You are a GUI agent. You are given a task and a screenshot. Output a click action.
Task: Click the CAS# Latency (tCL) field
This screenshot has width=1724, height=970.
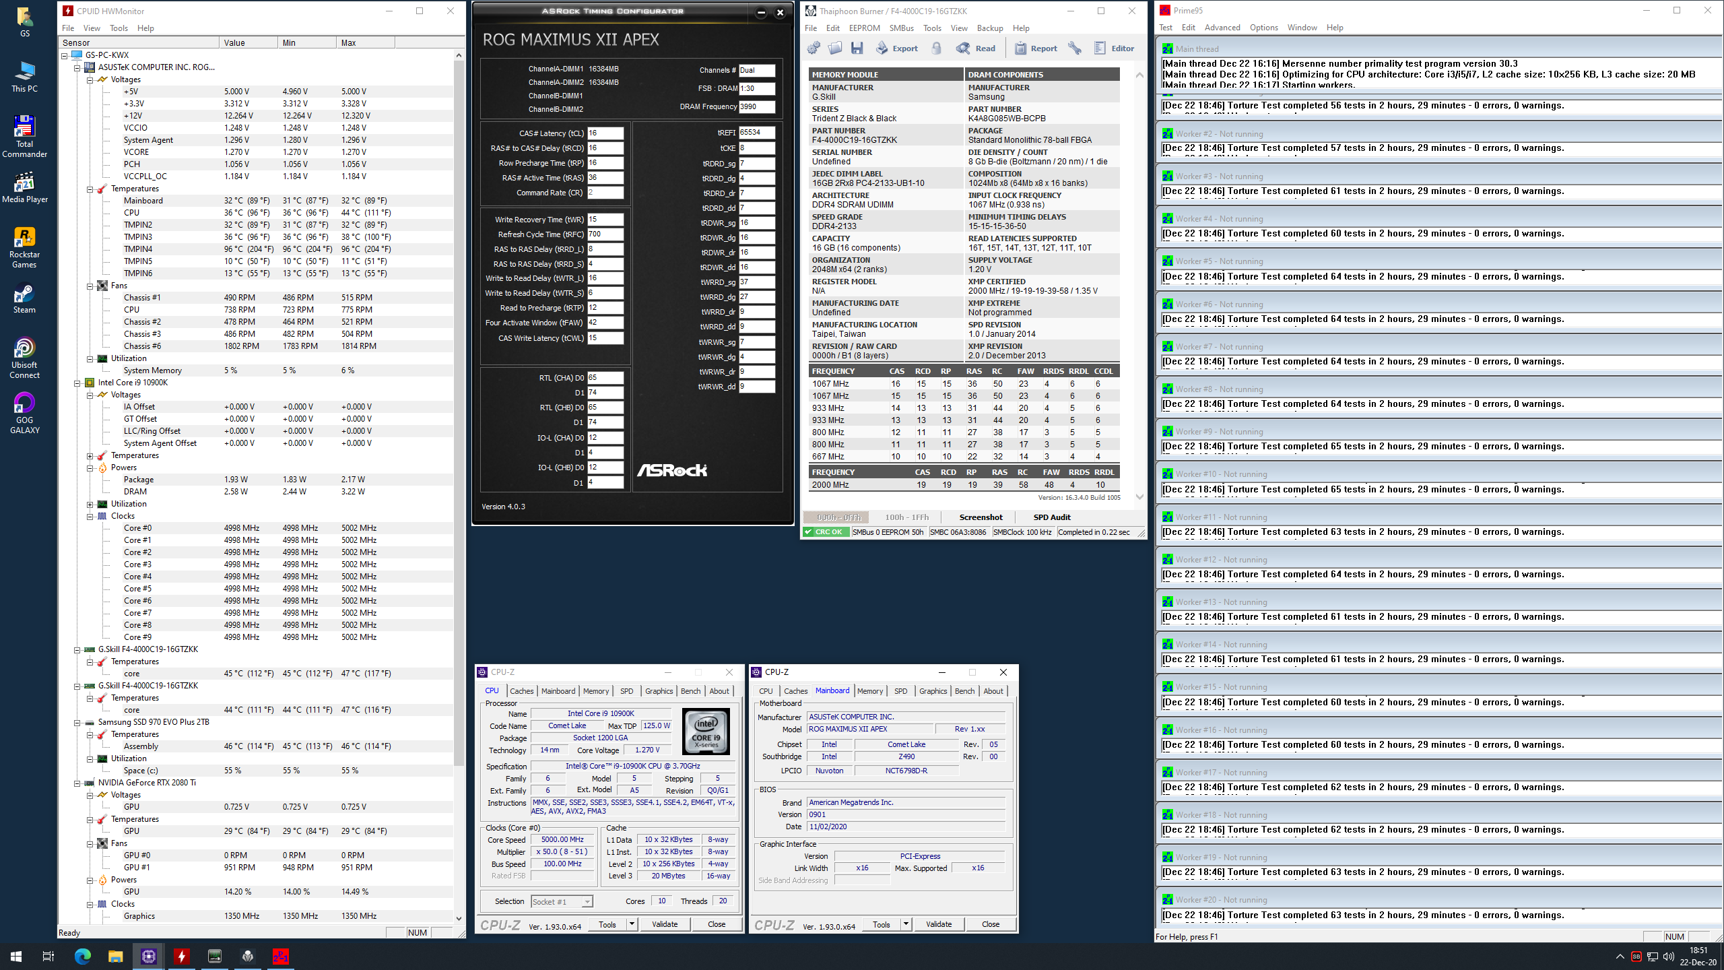click(x=605, y=133)
